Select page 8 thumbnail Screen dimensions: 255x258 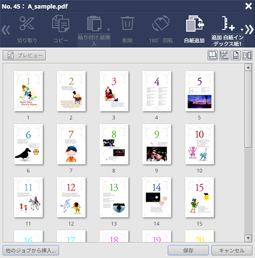pyautogui.click(x=114, y=144)
